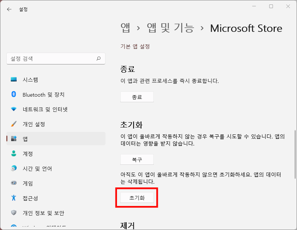Click the 초기화 reset button

click(x=137, y=198)
